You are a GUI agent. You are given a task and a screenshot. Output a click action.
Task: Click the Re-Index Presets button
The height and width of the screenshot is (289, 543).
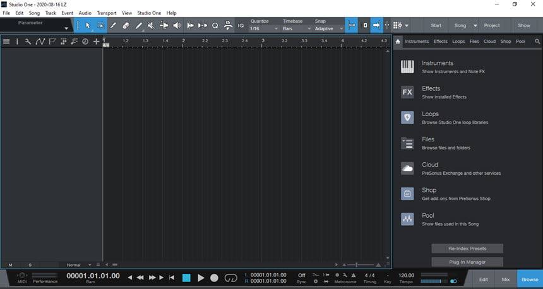click(x=467, y=249)
